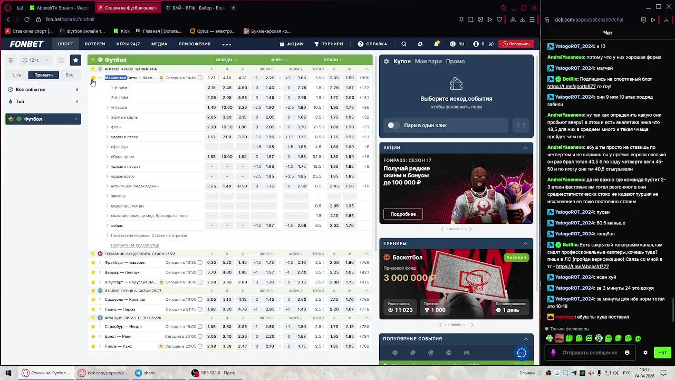Open Турниры trophy link in header
The width and height of the screenshot is (675, 380).
[329, 44]
